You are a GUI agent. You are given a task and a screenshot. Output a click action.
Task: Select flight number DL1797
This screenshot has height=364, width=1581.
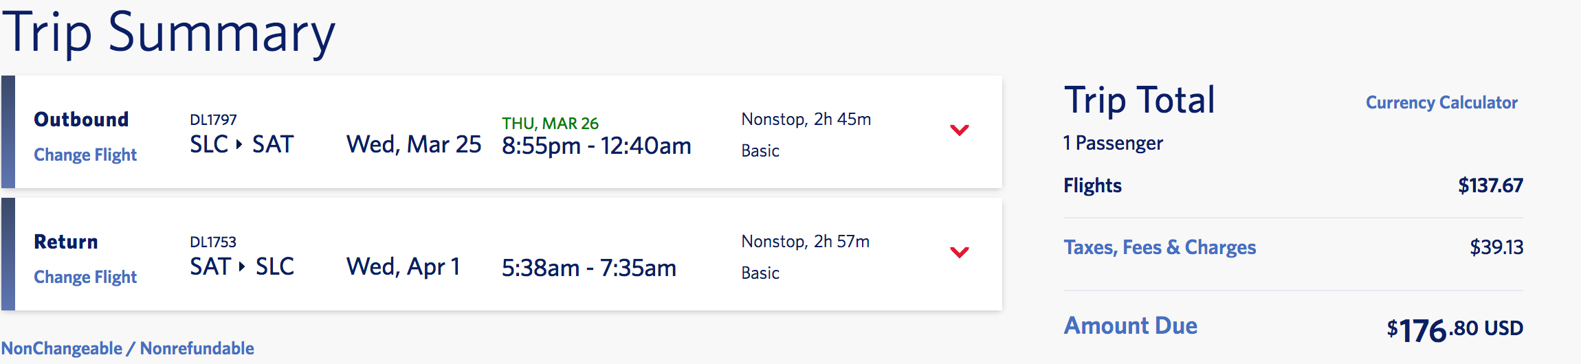pos(213,120)
